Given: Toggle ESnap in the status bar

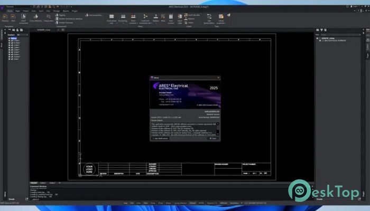Looking at the screenshot, I should coord(153,203).
